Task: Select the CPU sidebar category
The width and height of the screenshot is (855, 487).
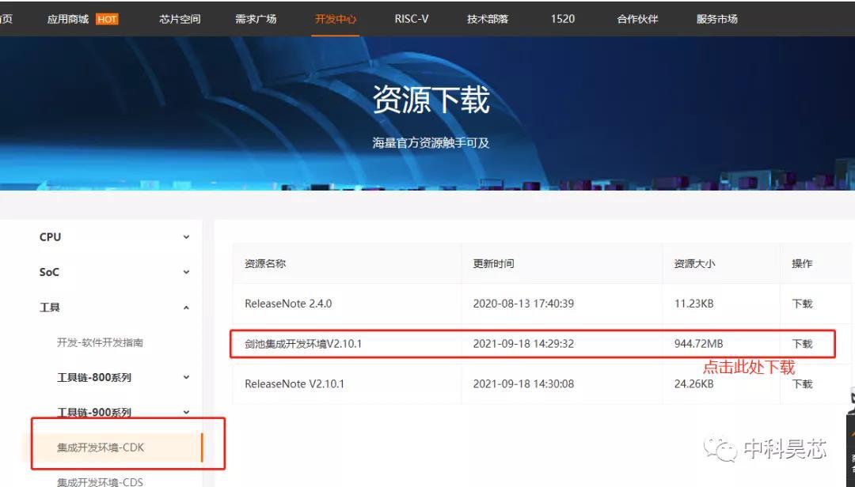Action: click(50, 237)
